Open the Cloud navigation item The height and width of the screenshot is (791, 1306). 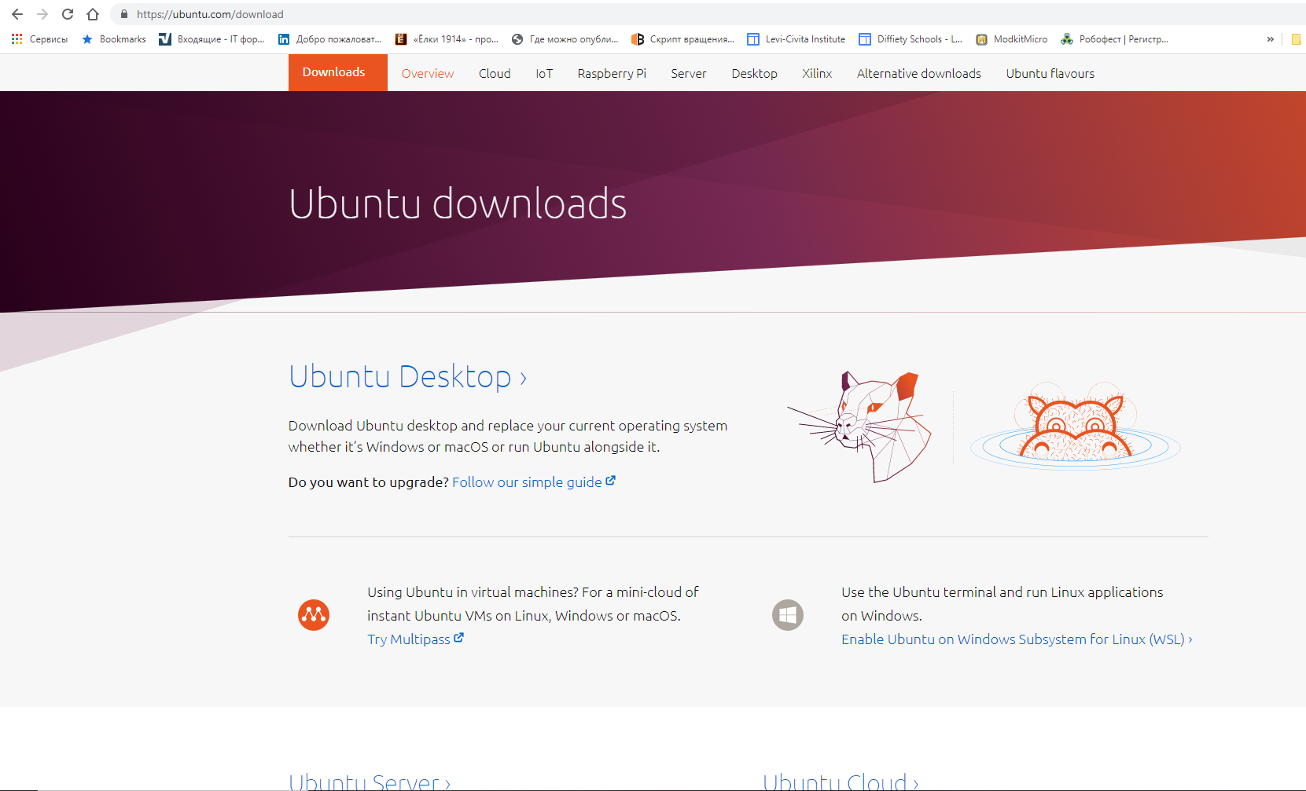coord(495,73)
